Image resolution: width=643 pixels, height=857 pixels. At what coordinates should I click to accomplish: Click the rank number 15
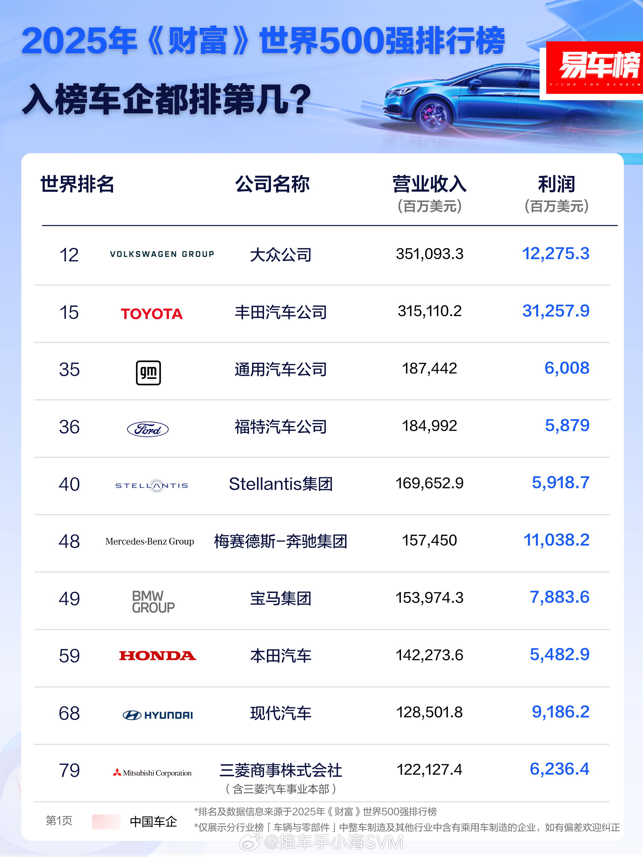click(x=69, y=313)
